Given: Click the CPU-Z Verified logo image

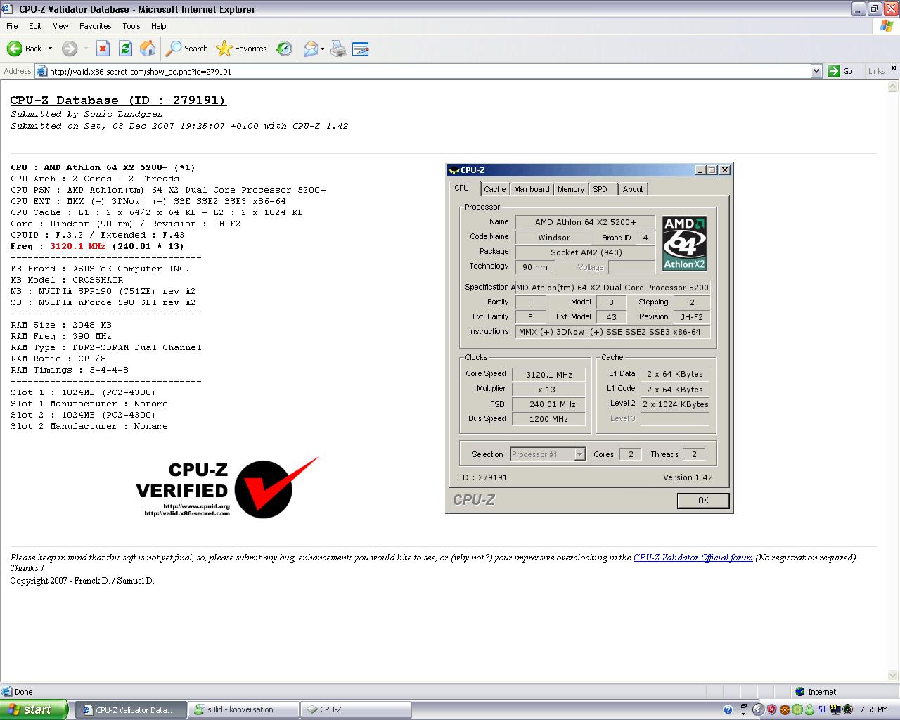Looking at the screenshot, I should (x=228, y=487).
